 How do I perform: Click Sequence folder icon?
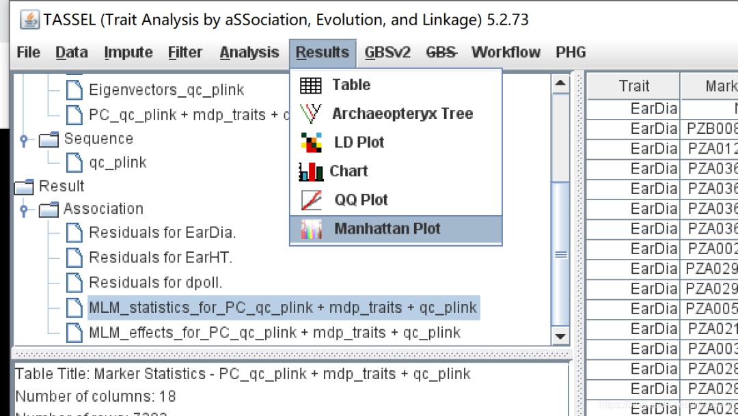click(x=49, y=139)
